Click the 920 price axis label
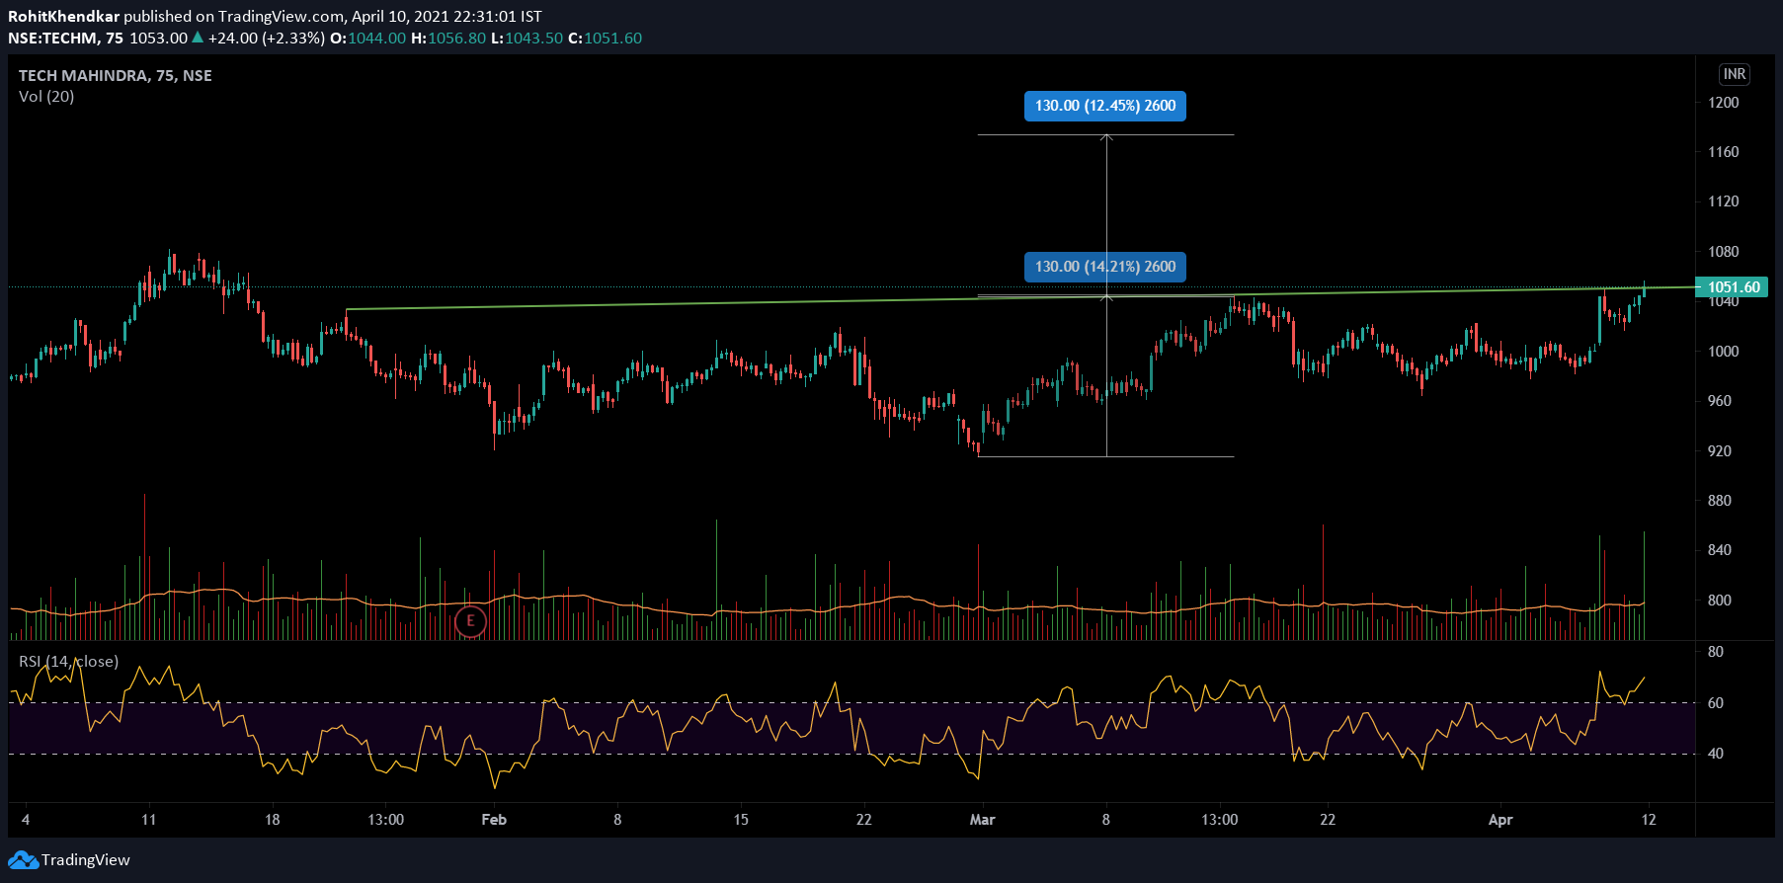Viewport: 1783px width, 883px height. coord(1720,451)
